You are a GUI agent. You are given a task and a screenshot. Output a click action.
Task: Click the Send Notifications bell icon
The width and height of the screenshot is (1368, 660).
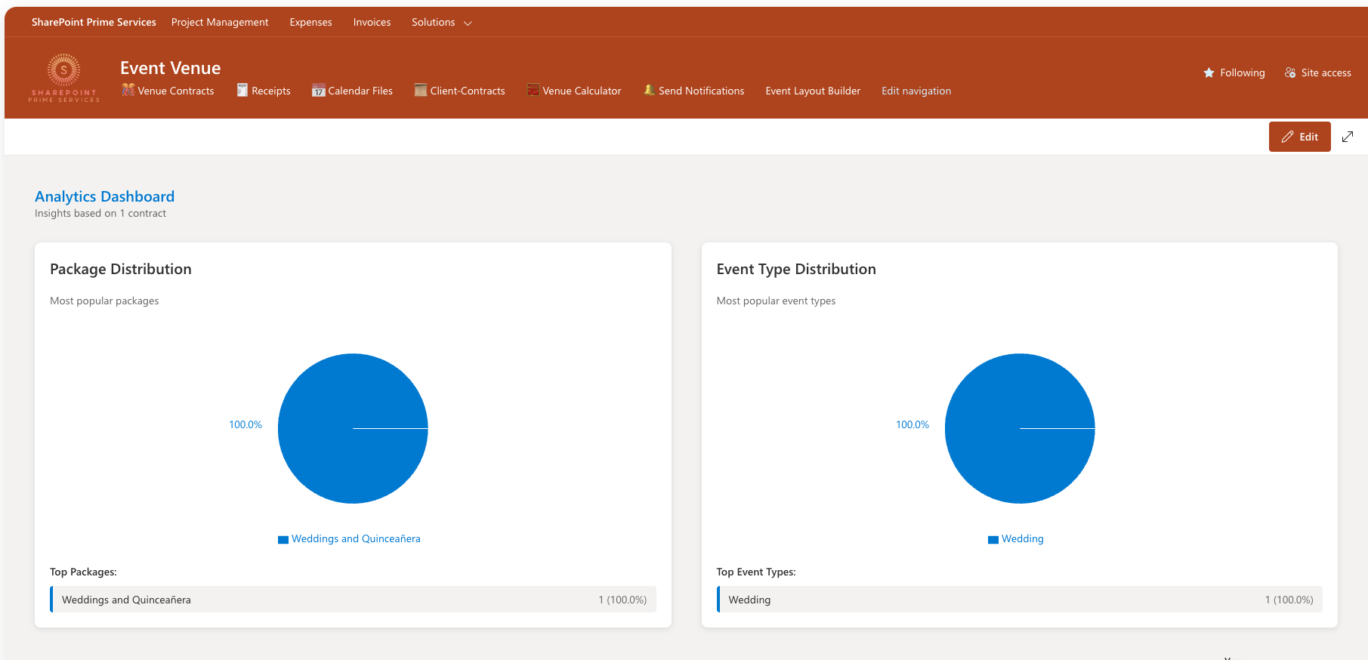tap(649, 90)
